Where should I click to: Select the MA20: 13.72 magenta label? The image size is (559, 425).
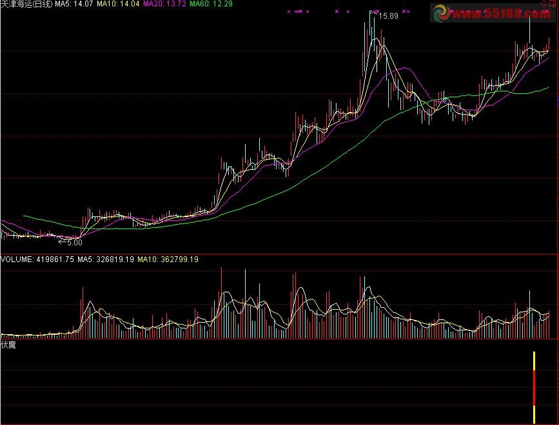coord(164,4)
